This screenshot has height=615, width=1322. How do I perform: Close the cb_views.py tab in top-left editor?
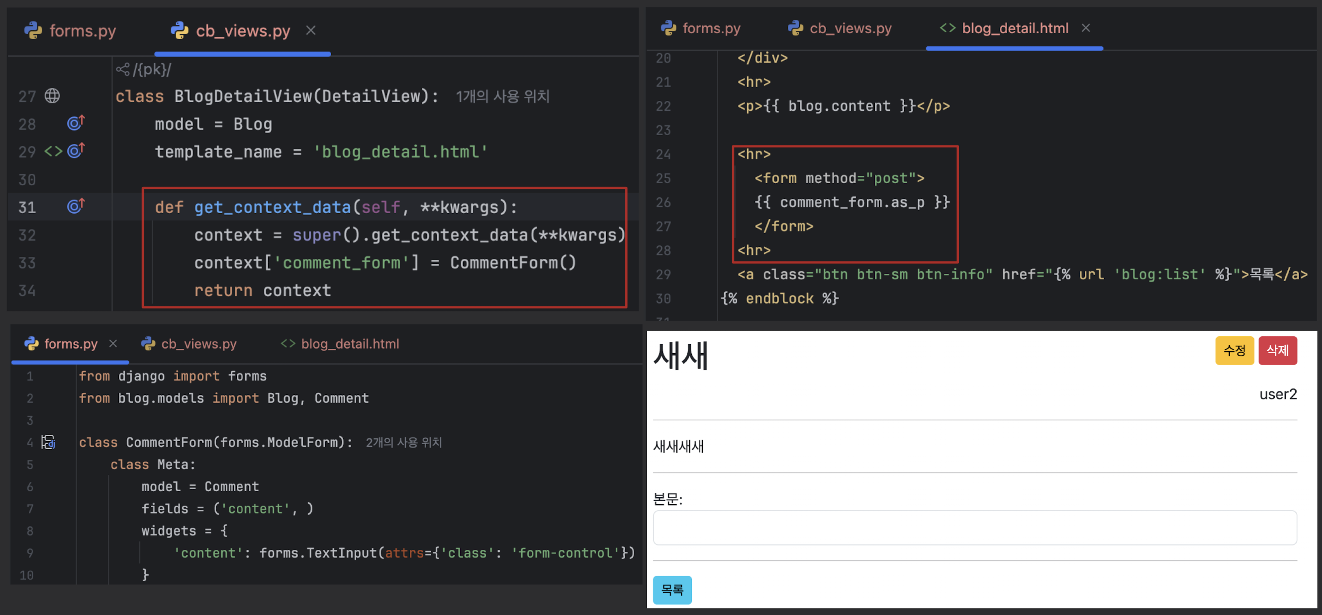click(310, 30)
